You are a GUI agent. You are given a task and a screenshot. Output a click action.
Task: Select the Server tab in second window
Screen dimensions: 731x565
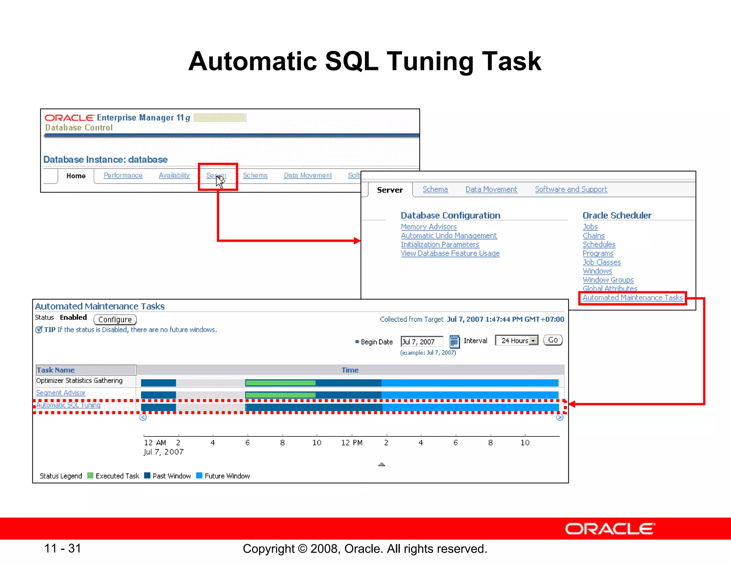point(390,190)
